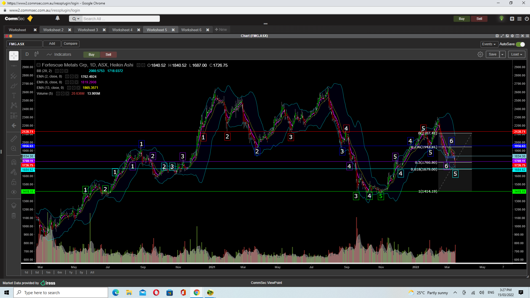The height and width of the screenshot is (298, 530).
Task: Set chart range to All
Action: pyautogui.click(x=92, y=272)
